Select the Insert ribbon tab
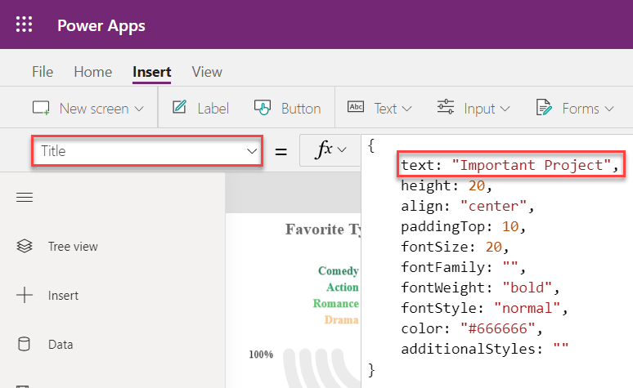The image size is (633, 388). click(x=152, y=72)
